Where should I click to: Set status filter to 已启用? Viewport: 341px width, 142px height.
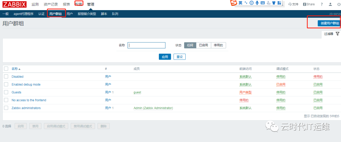pyautogui.click(x=204, y=45)
